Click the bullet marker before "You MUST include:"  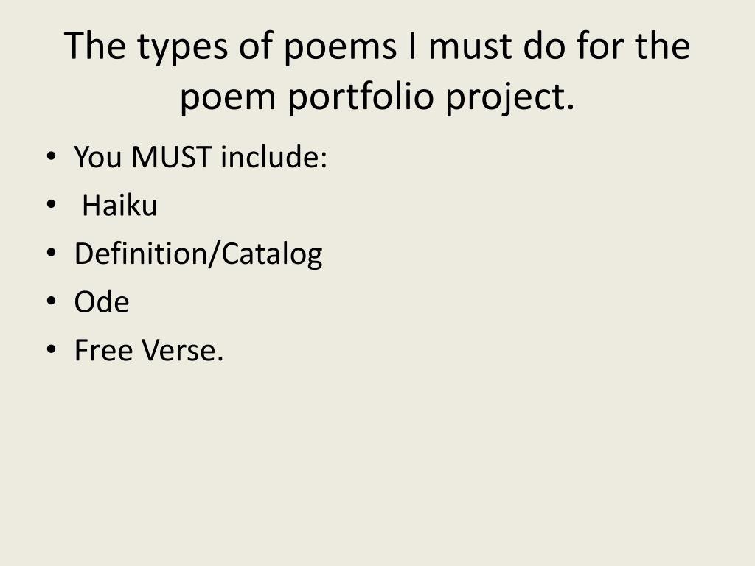point(52,156)
